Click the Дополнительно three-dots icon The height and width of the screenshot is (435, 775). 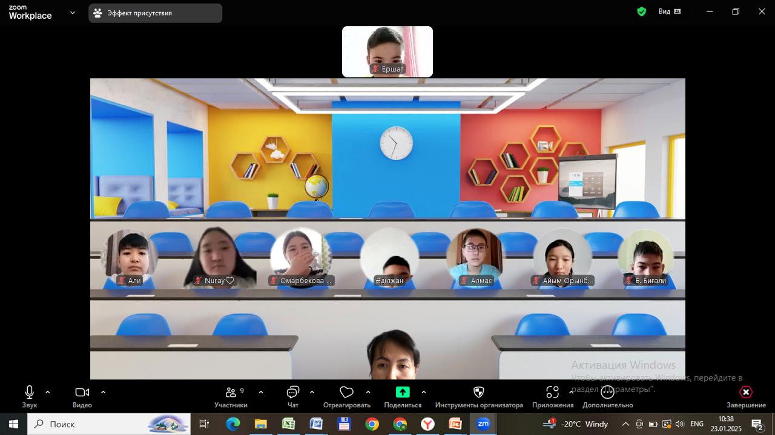tap(607, 393)
